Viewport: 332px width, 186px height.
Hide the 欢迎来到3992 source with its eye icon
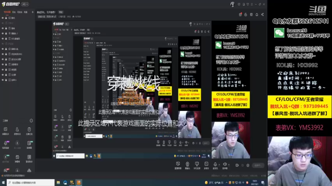click(x=3, y=54)
